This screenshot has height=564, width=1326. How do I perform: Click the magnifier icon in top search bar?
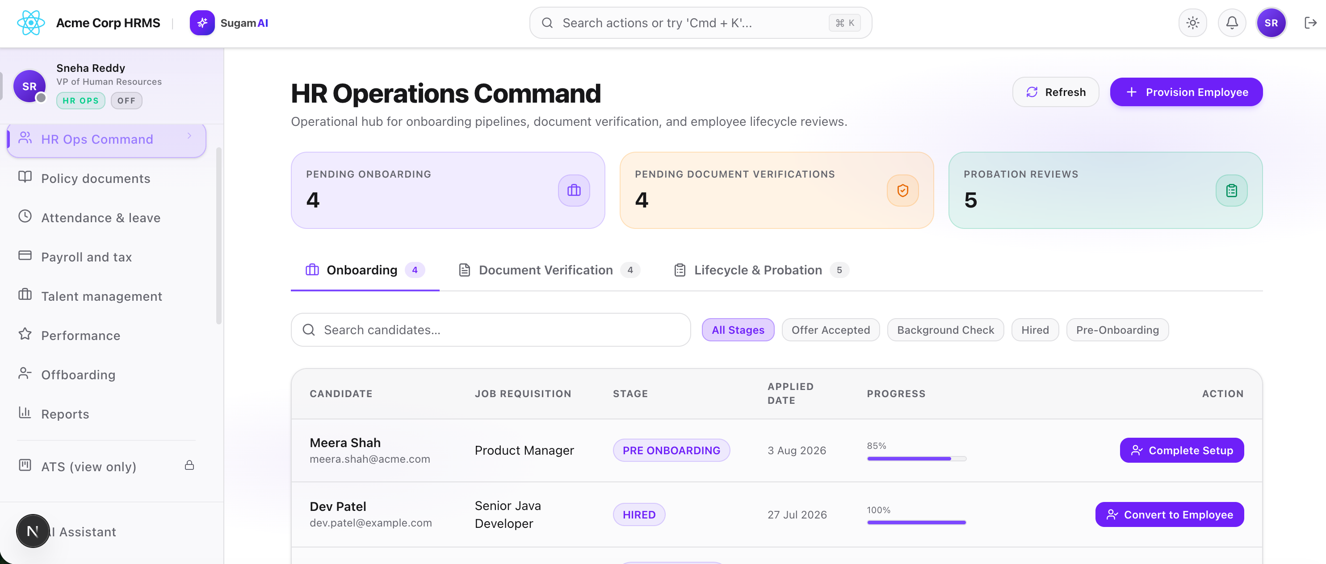pyautogui.click(x=547, y=23)
